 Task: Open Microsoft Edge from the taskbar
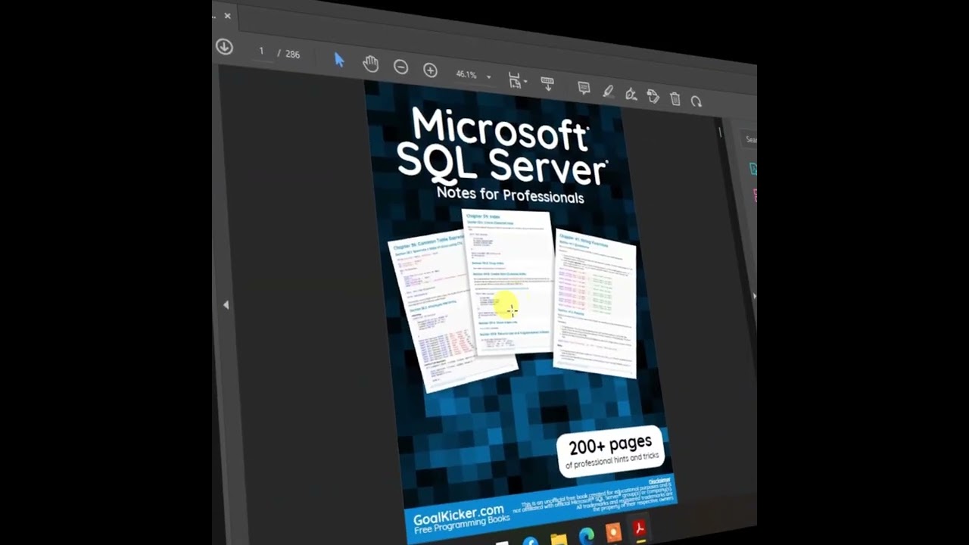(587, 536)
